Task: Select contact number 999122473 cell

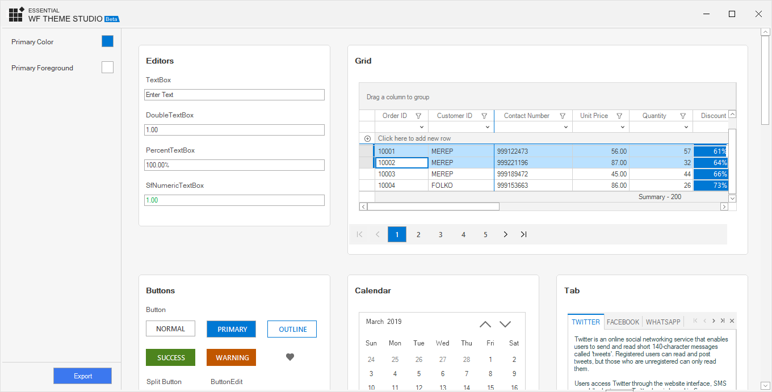Action: [533, 151]
